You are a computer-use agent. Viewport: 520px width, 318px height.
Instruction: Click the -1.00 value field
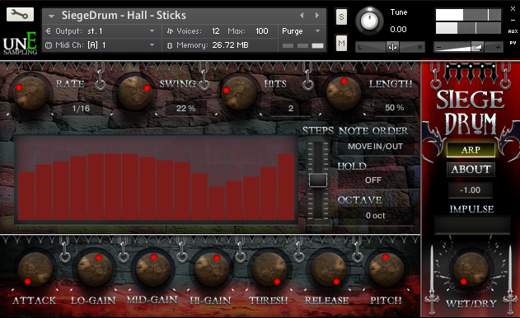[471, 190]
